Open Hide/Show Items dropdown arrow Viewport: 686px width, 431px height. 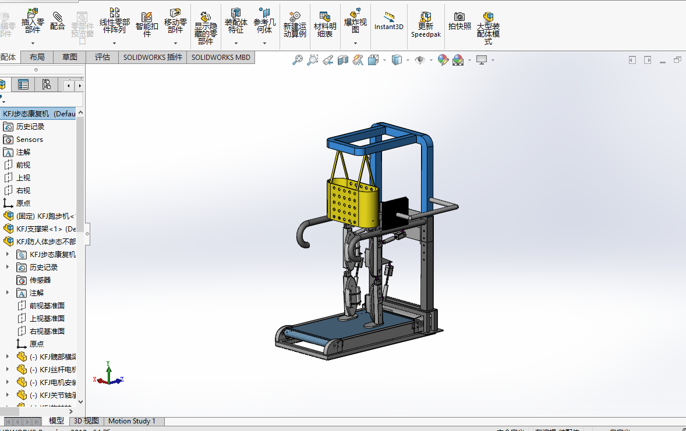pyautogui.click(x=431, y=60)
